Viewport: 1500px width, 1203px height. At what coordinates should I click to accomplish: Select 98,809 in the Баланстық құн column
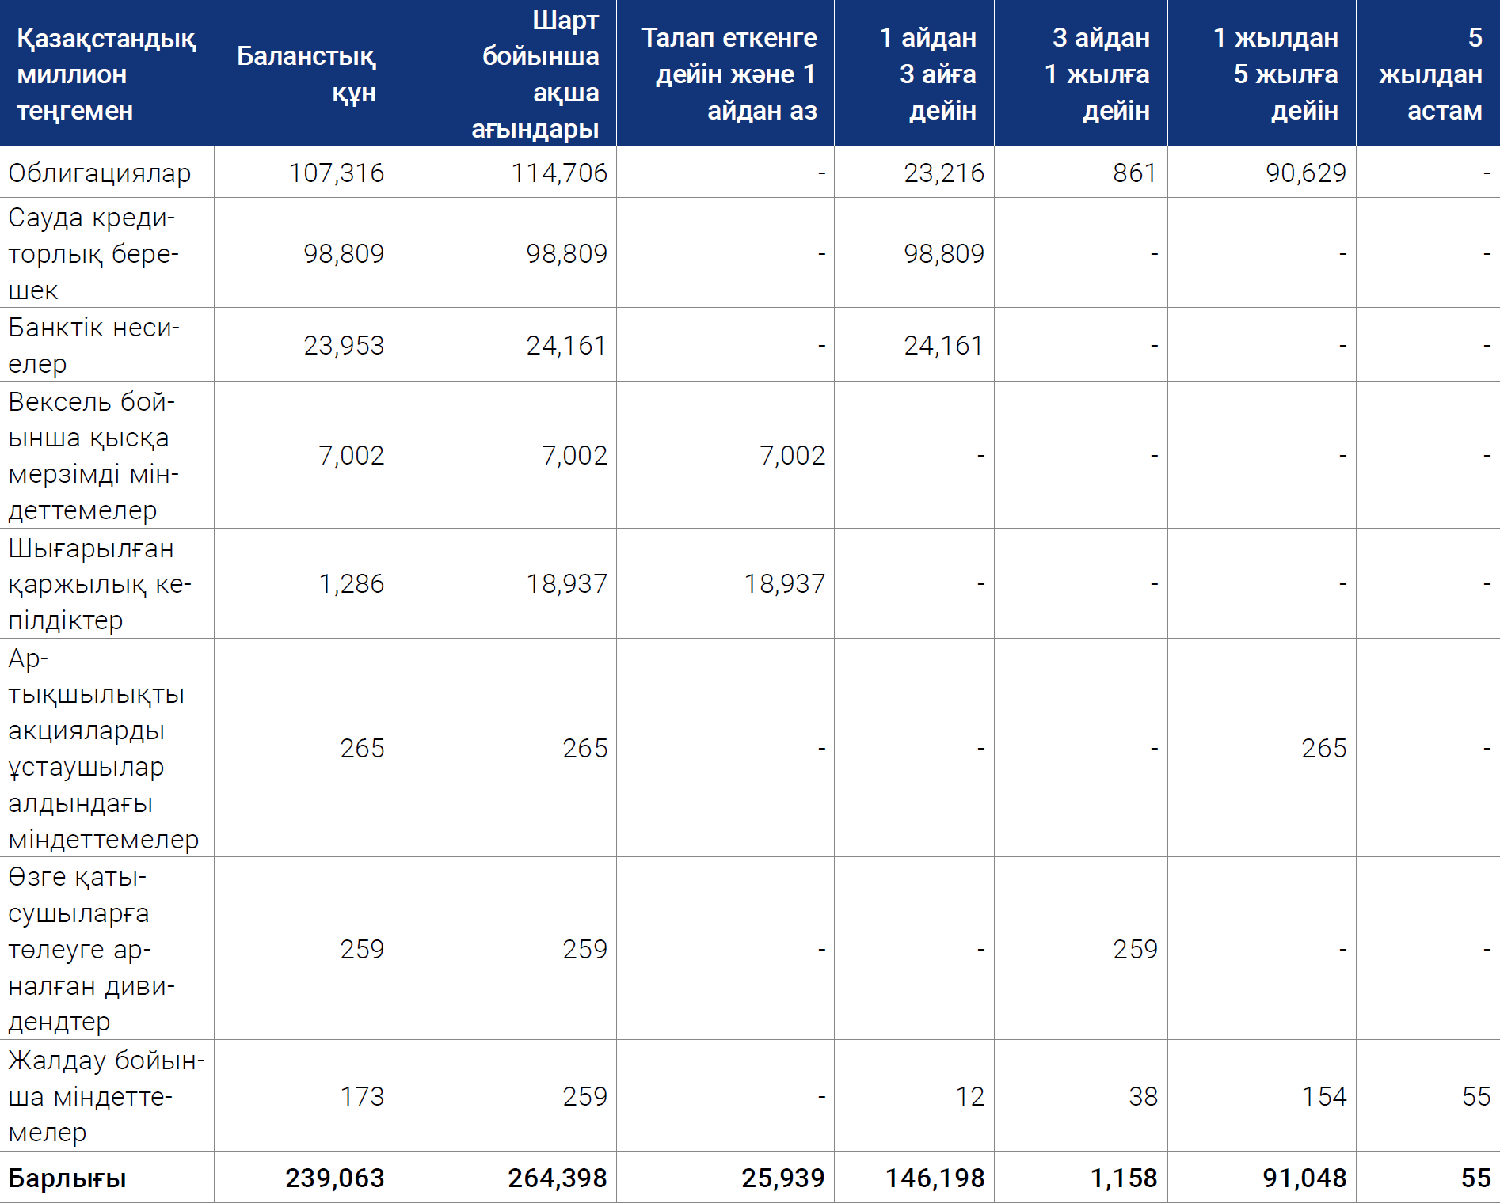(344, 253)
